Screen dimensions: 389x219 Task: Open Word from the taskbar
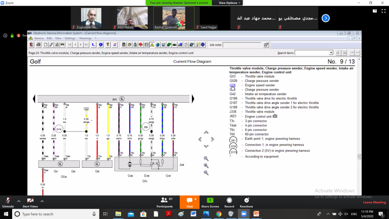tap(193, 214)
